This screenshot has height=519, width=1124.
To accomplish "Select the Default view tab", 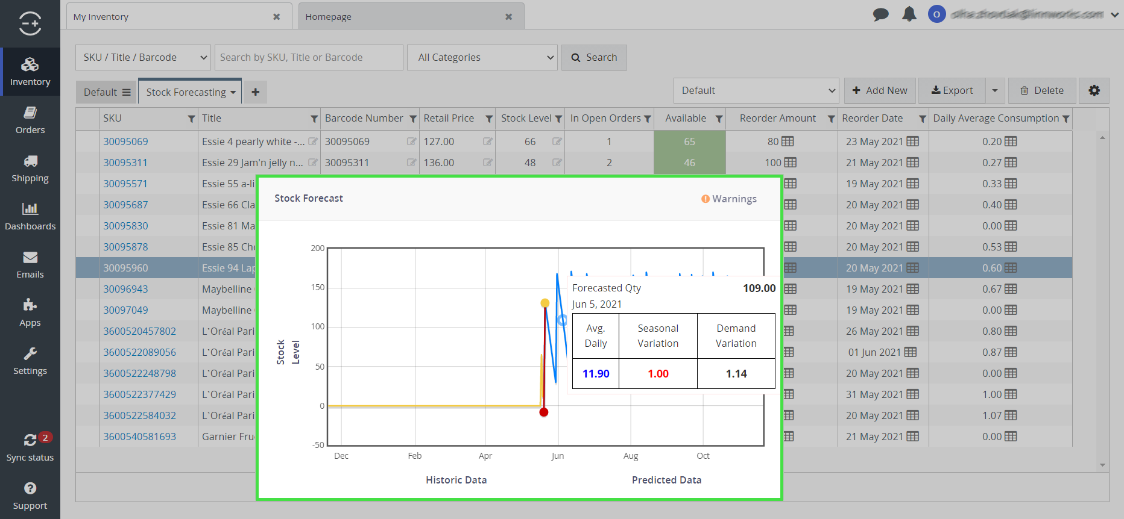I will [x=106, y=92].
